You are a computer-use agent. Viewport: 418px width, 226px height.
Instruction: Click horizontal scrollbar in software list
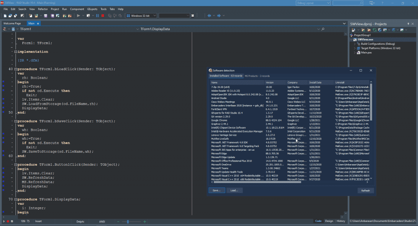(257, 182)
